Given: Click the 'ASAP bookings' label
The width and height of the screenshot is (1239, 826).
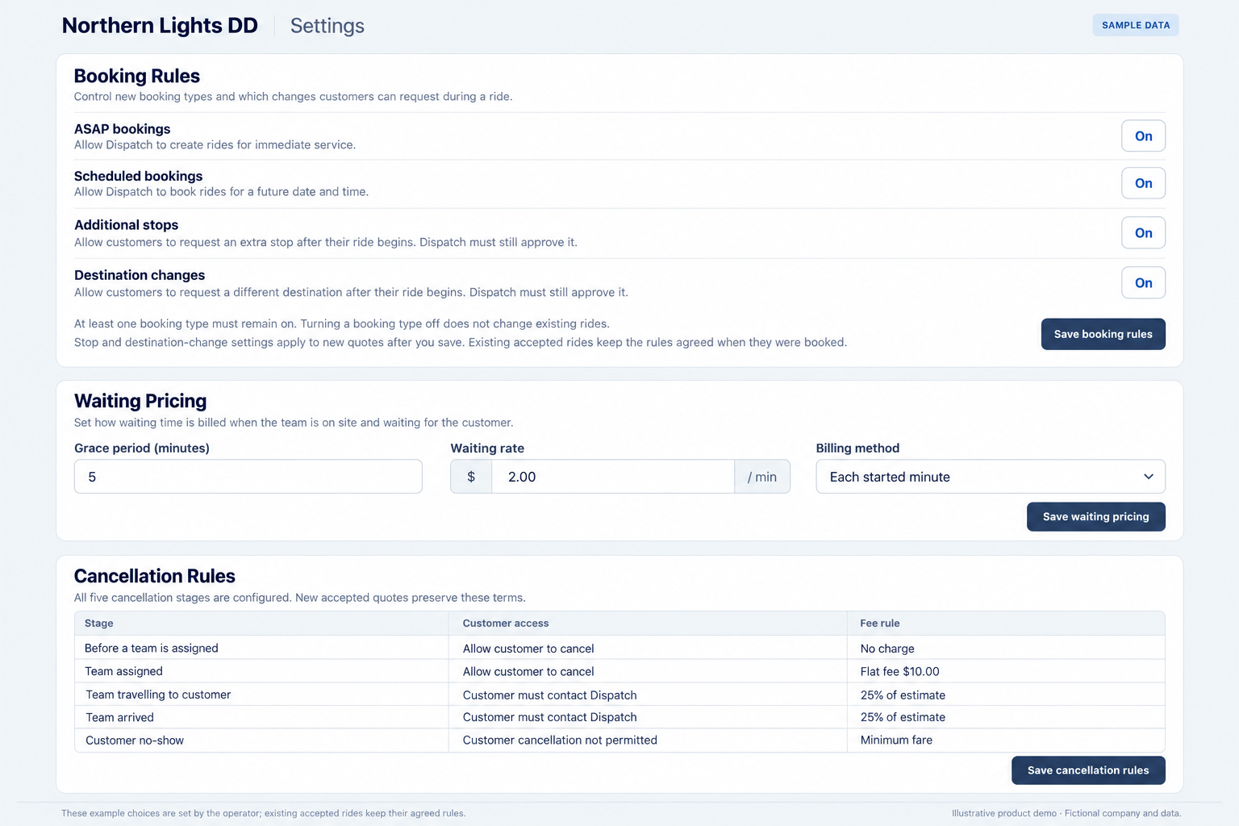Looking at the screenshot, I should (123, 129).
